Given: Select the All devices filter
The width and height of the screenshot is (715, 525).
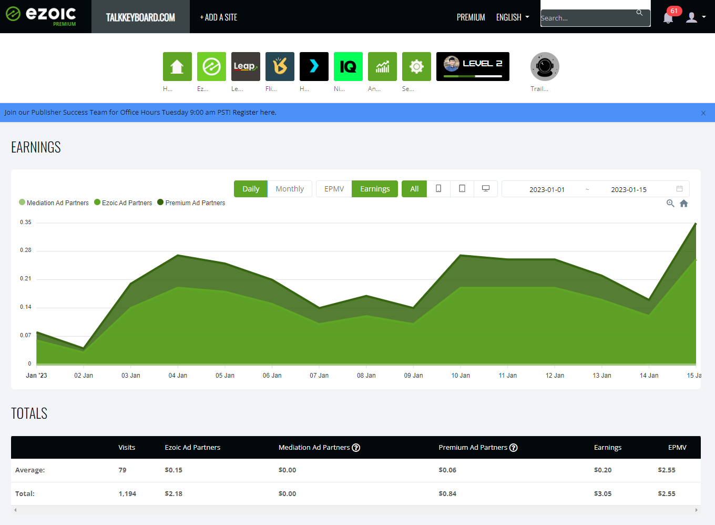Looking at the screenshot, I should (x=414, y=189).
